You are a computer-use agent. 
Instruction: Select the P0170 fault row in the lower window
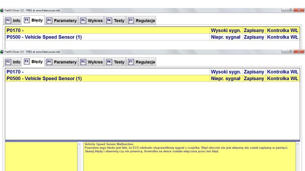click(x=107, y=72)
